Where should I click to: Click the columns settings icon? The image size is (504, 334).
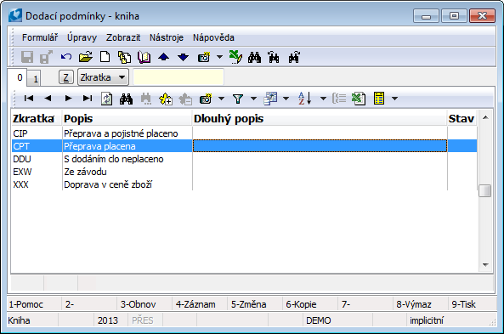(x=270, y=99)
